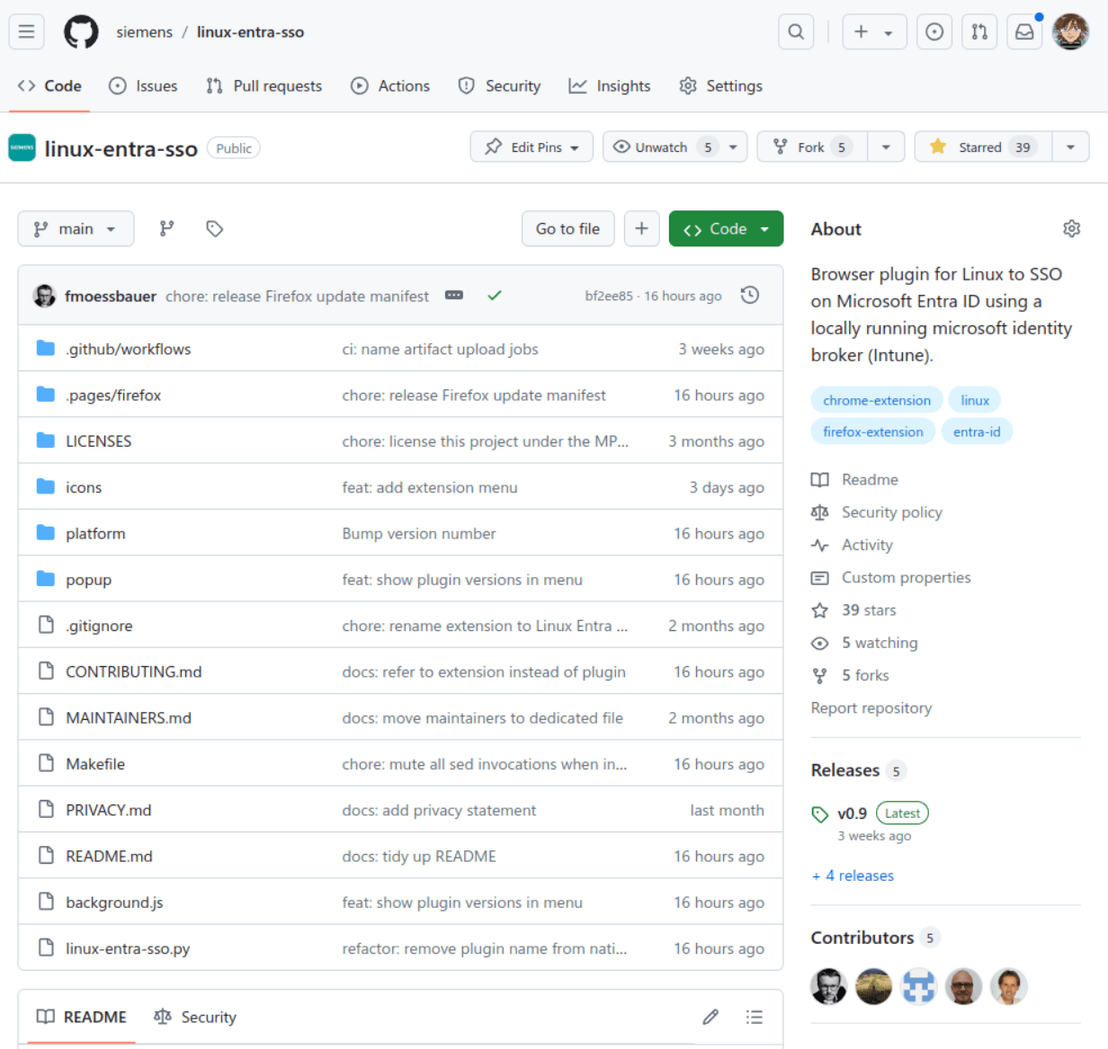Click the GitHub logo home icon

[x=81, y=32]
